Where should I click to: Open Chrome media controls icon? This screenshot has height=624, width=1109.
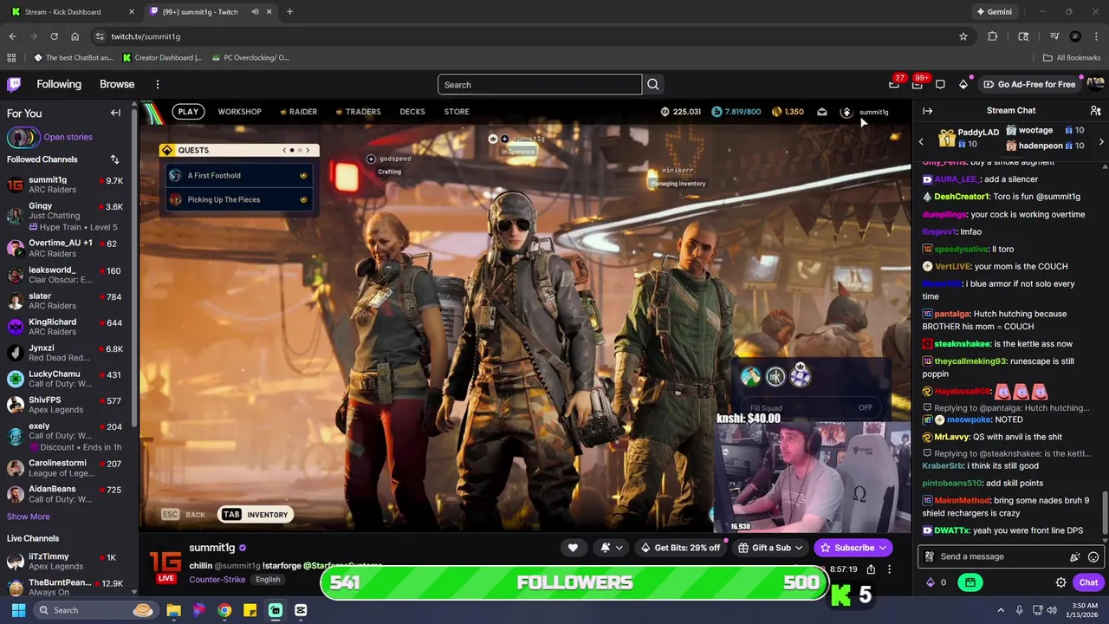pos(1054,36)
